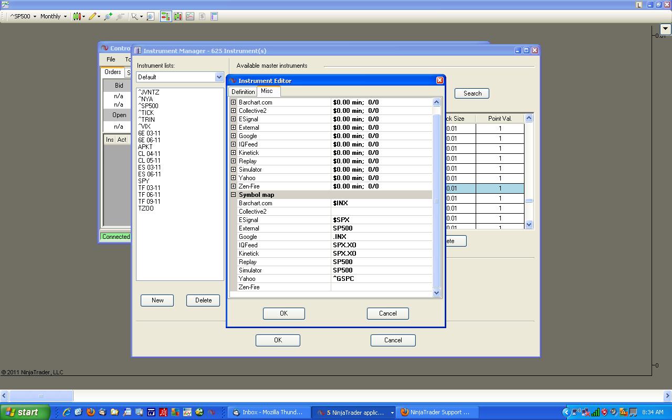Screen dimensions: 672x420
Task: Select the cursor pointer tool icon
Action: tap(135, 16)
